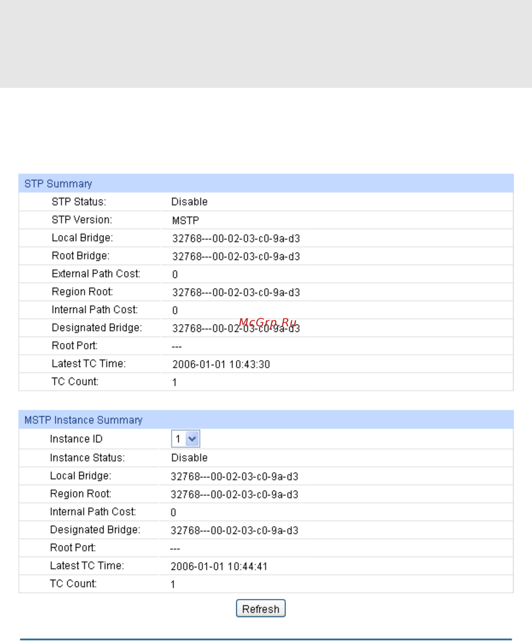Select Region Root value in MSTP Instance Summary
Viewport: 532px width, 644px height.
(x=235, y=494)
